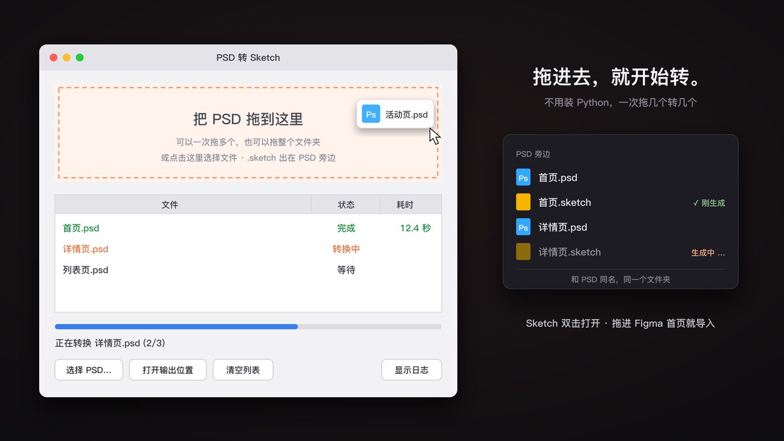Click the 完成 status cell

tap(346, 228)
